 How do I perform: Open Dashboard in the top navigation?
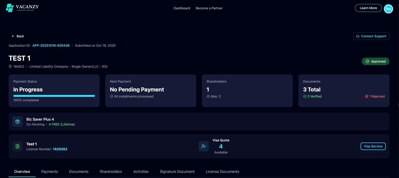click(182, 8)
